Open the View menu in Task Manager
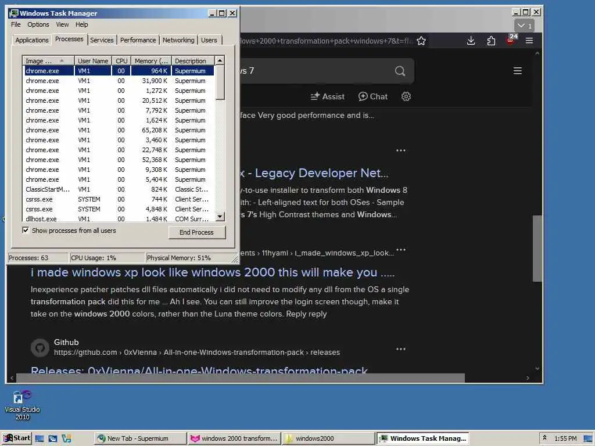This screenshot has width=595, height=446. [62, 24]
